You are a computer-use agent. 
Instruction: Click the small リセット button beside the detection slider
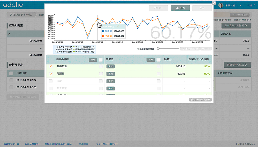pos(206,49)
